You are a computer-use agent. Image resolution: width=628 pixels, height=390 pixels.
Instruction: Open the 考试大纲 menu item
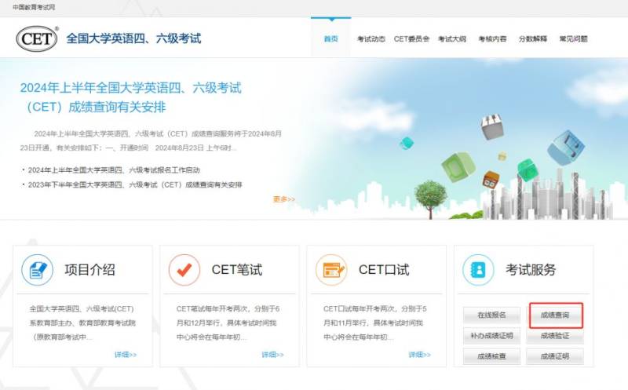tap(452, 38)
